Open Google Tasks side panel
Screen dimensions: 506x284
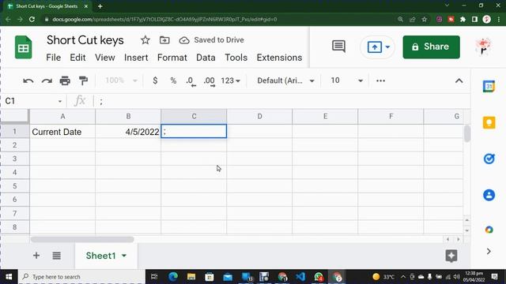coord(489,159)
